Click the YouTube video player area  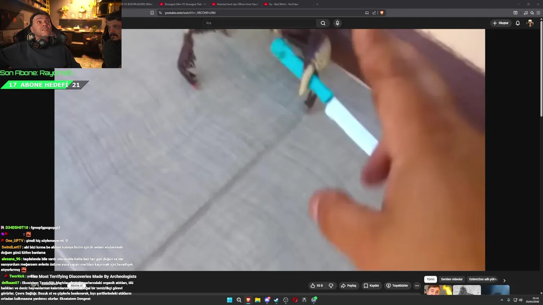pos(269,150)
